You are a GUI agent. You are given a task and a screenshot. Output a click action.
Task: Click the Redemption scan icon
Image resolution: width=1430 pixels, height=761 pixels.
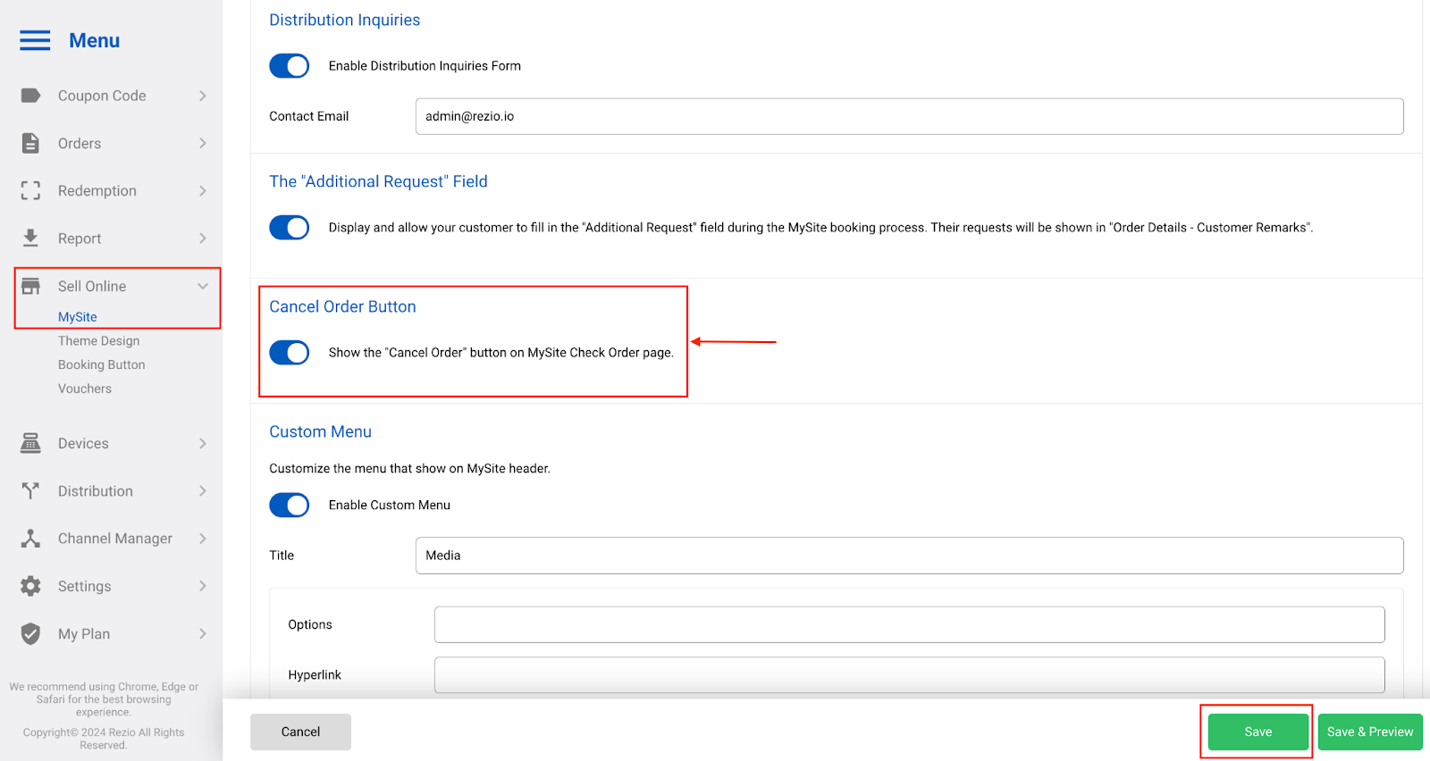coord(30,190)
